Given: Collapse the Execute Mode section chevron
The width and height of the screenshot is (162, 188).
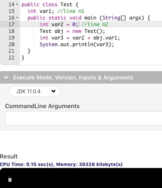Looking at the screenshot, I should tap(6, 77).
